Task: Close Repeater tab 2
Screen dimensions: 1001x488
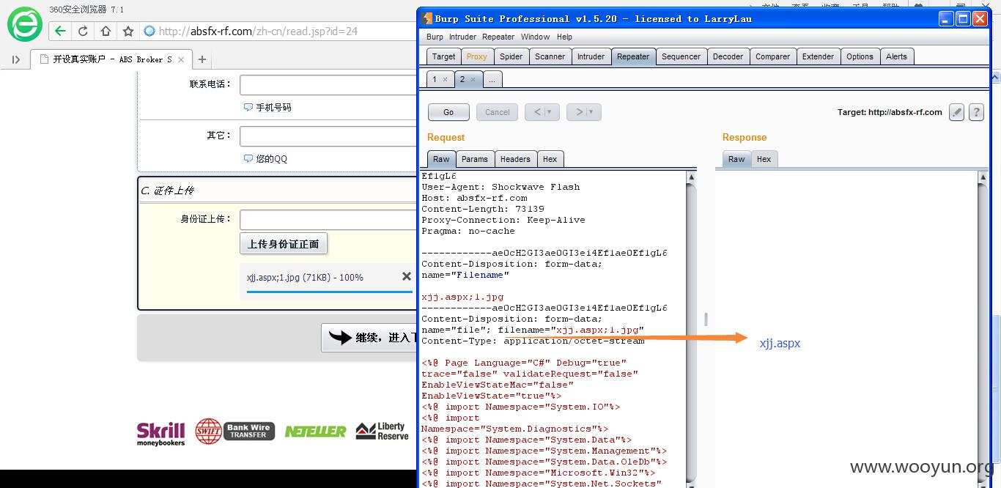Action: (473, 79)
